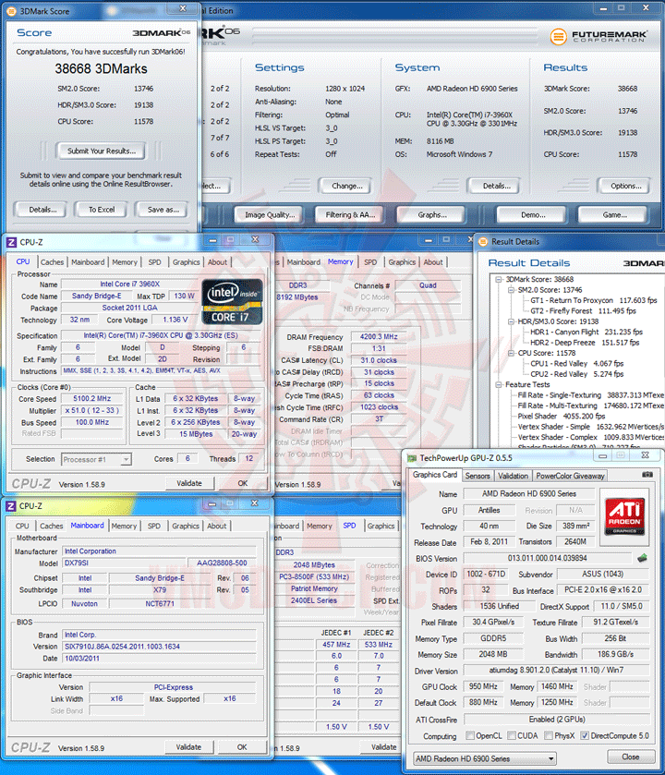Collapse the CPU Score: 11578 tree node

click(x=511, y=354)
